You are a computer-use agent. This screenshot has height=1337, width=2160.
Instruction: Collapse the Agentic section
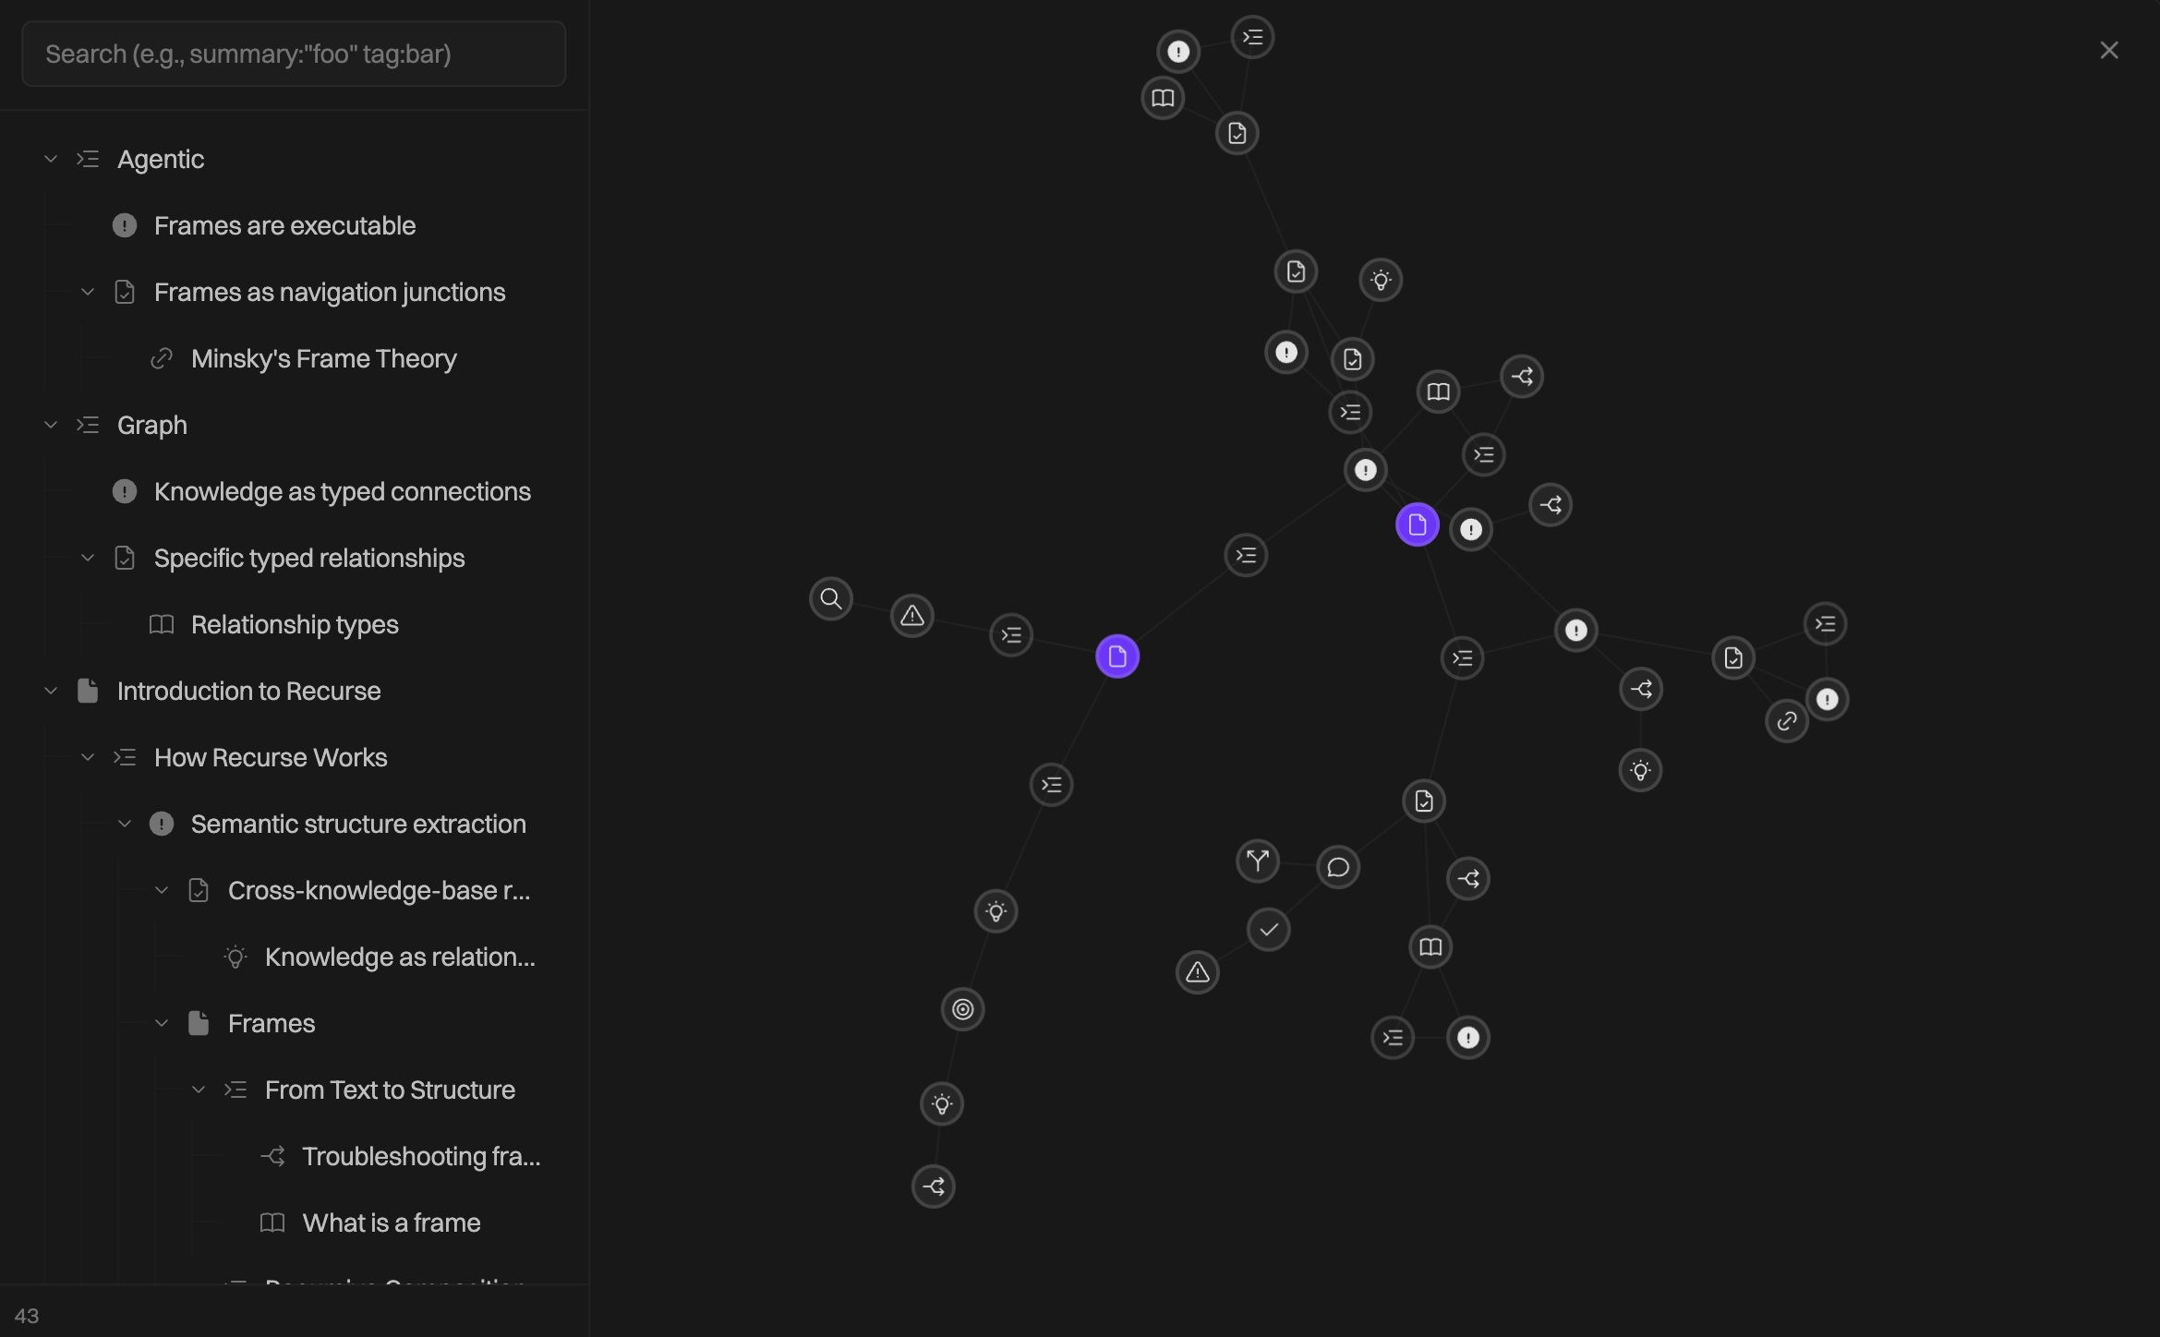pos(51,159)
